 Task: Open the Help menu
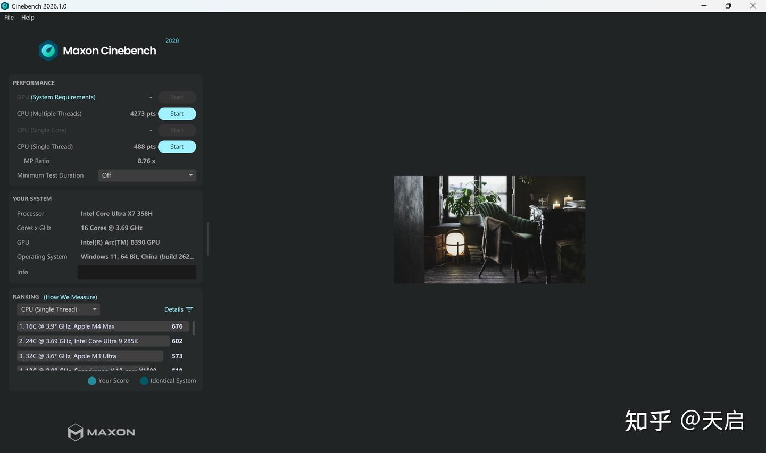[28, 18]
